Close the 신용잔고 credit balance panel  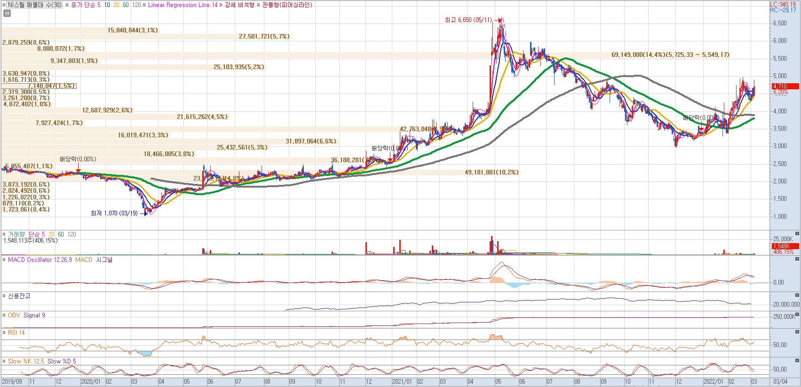click(797, 295)
